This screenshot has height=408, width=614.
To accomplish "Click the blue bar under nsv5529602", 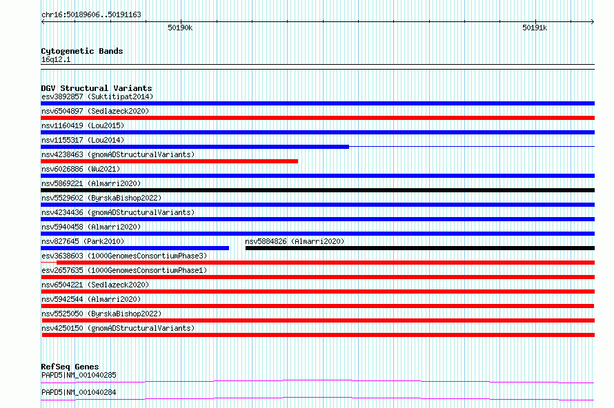I will tap(317, 205).
